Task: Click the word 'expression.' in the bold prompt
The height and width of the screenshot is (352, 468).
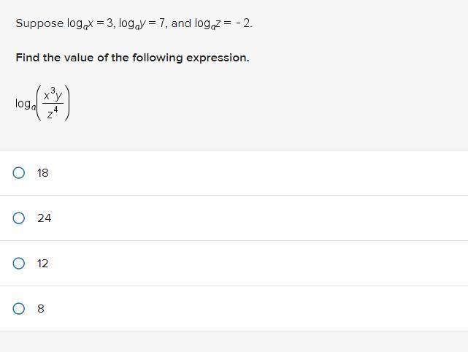Action: pyautogui.click(x=218, y=58)
